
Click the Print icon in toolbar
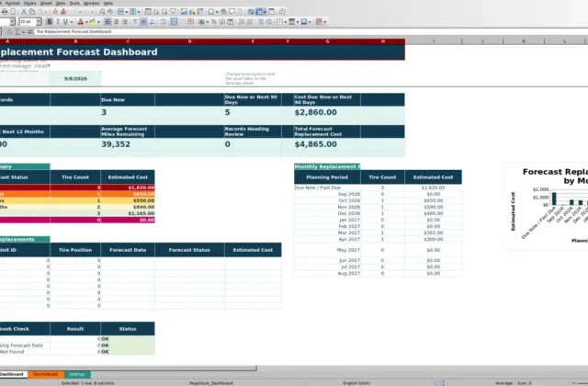5,12
